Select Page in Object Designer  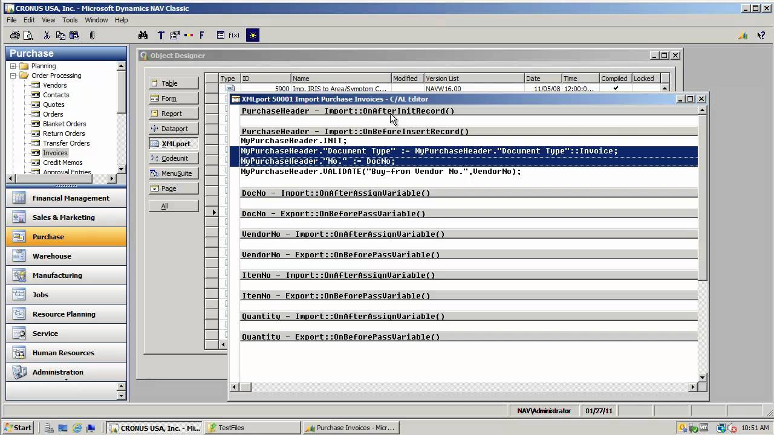coord(174,188)
